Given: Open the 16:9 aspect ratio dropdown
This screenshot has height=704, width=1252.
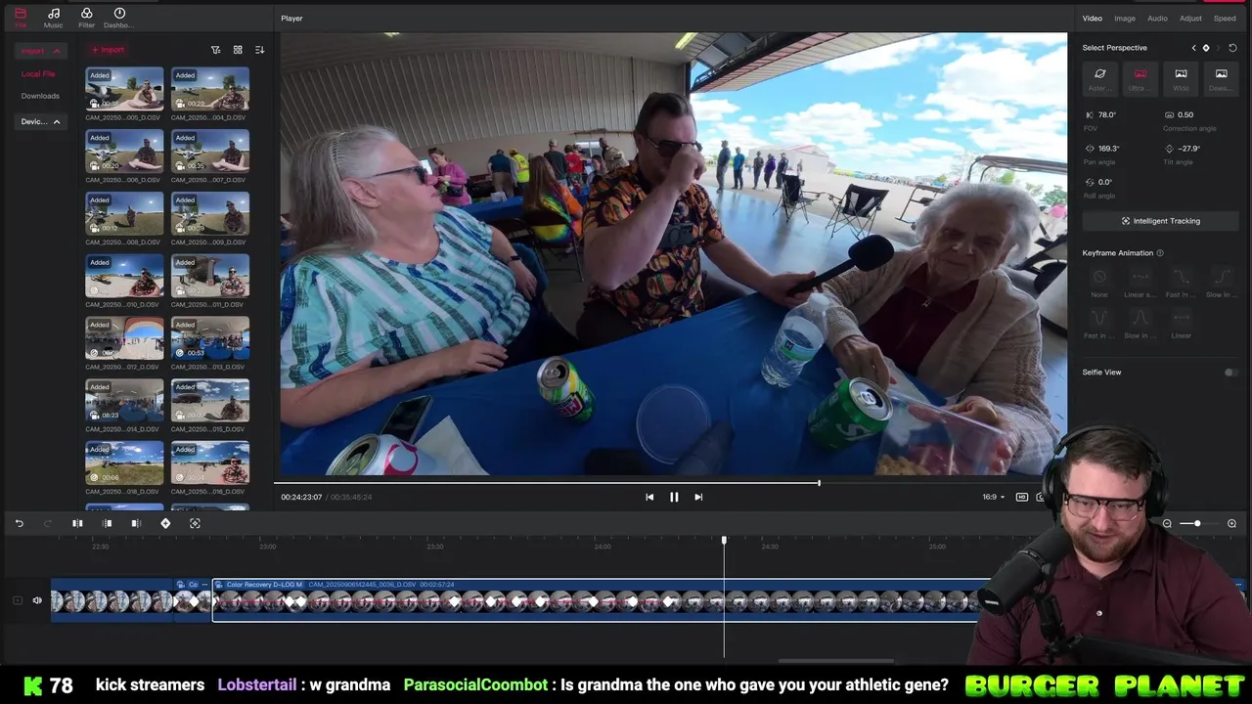Looking at the screenshot, I should [x=993, y=497].
